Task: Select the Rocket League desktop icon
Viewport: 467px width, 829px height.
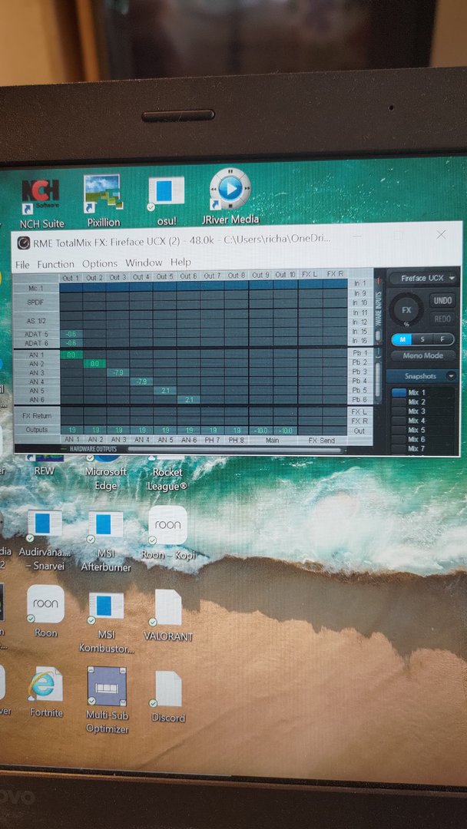Action: coord(167,474)
